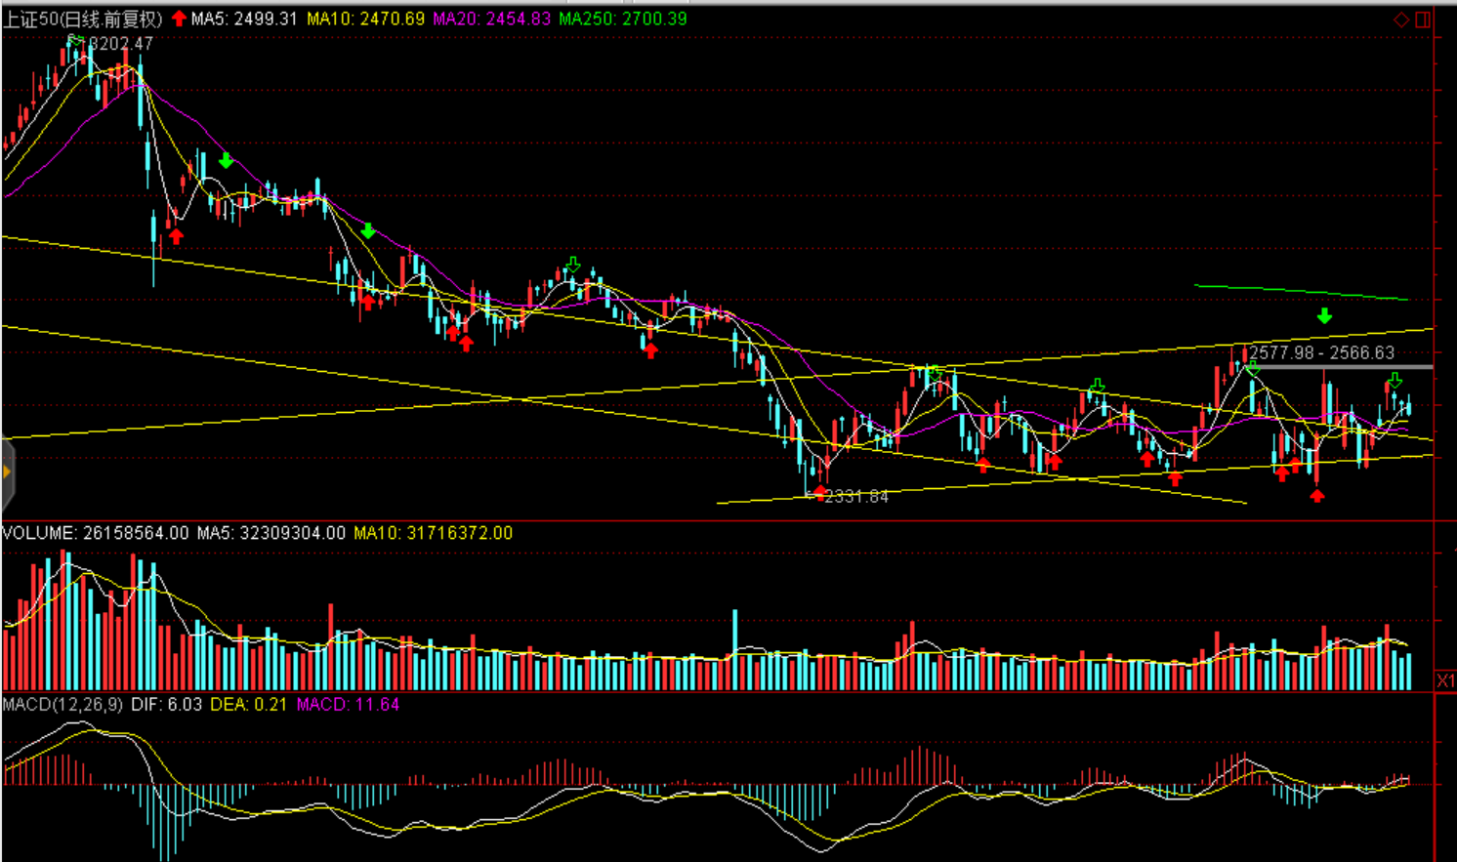This screenshot has height=862, width=1457.
Task: Click the red buy arrow at the 2331.84 low
Action: (820, 492)
